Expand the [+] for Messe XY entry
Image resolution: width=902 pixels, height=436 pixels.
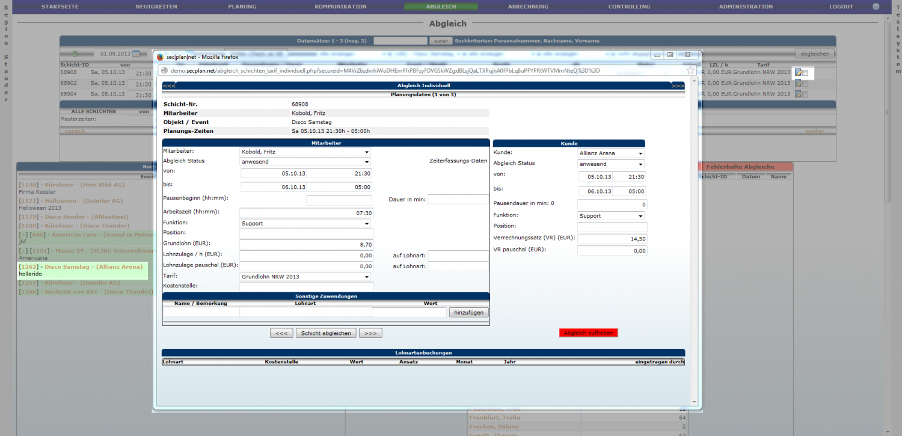[23, 251]
